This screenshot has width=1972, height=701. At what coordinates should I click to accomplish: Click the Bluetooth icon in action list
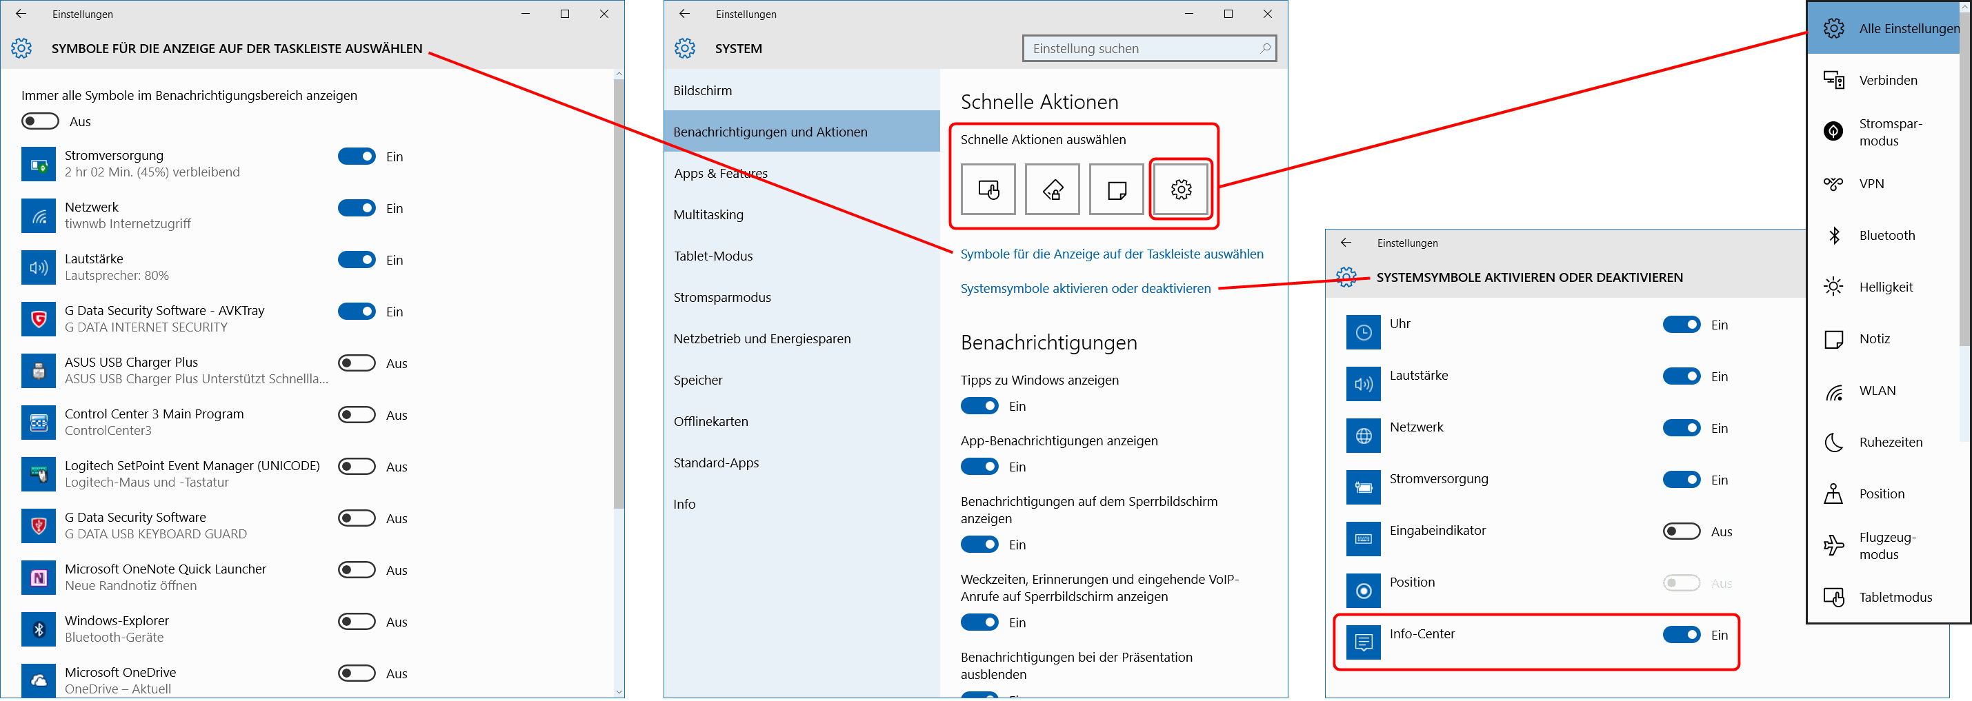(1833, 236)
